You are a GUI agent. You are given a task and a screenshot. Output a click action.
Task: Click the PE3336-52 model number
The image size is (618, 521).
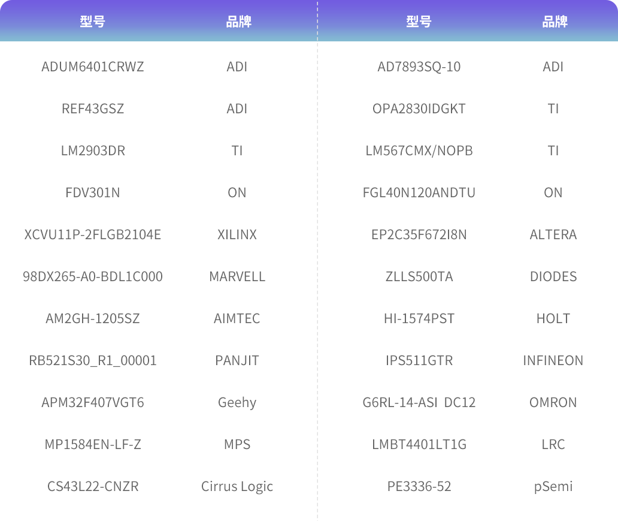(x=419, y=486)
